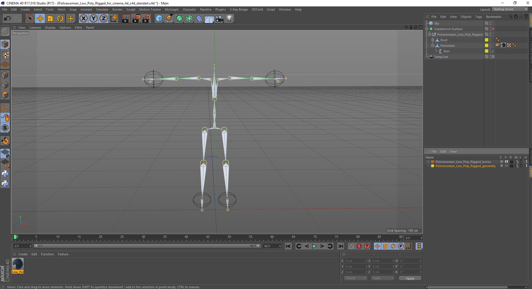The width and height of the screenshot is (532, 289).
Task: Toggle Z axis lock
Action: [x=104, y=19]
